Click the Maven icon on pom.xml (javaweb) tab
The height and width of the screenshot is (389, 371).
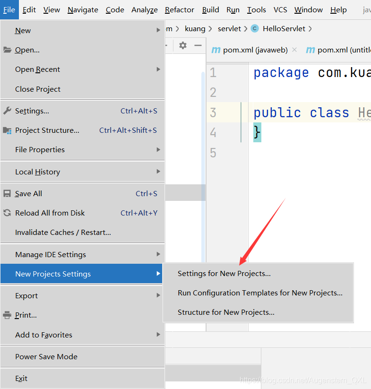click(216, 50)
